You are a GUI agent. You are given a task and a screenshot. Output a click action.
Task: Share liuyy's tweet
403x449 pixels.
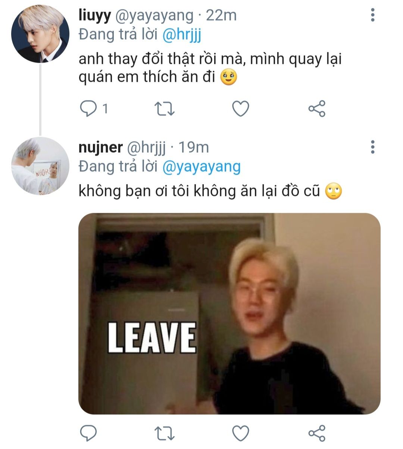click(x=317, y=109)
